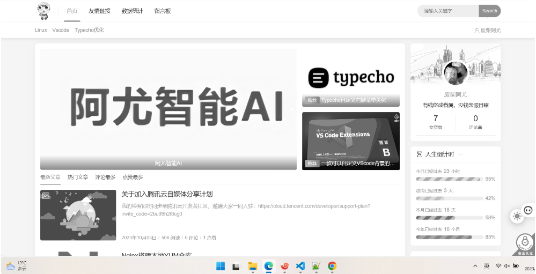Image resolution: width=536 pixels, height=274 pixels.
Task: Open the VS Code Extensions recommended card
Action: click(351, 141)
